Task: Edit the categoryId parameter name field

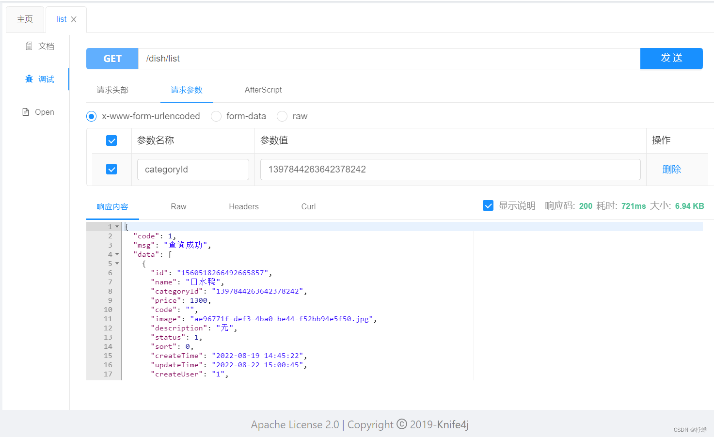Action: coord(193,170)
